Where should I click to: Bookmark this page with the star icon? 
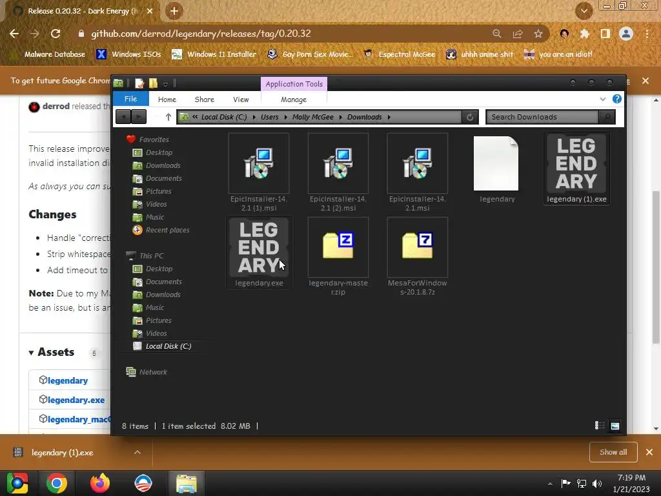point(538,34)
